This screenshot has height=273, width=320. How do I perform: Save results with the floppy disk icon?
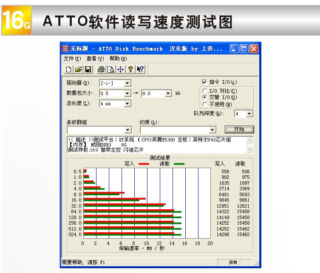88,69
